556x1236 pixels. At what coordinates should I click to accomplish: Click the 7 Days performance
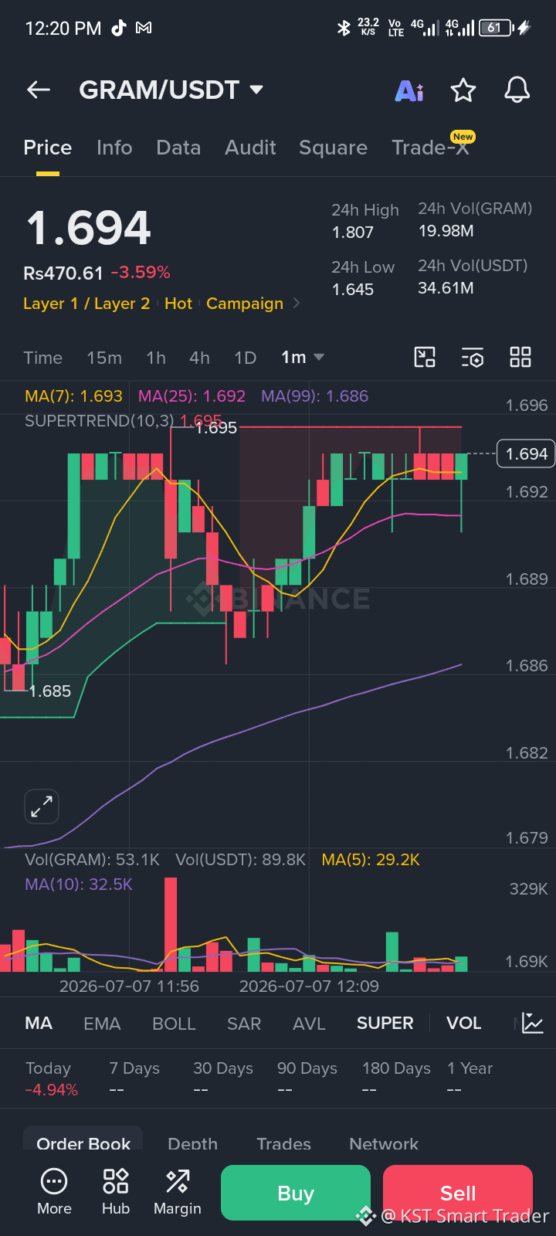tap(134, 1078)
